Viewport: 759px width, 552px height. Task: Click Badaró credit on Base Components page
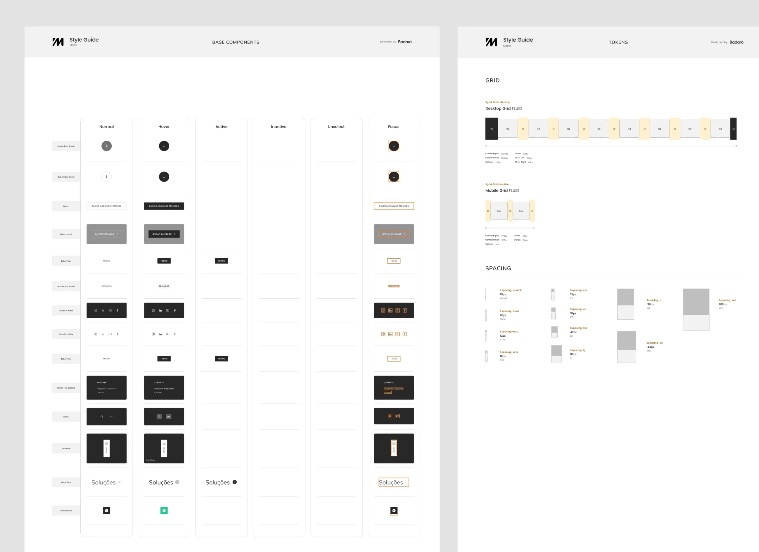(x=405, y=42)
